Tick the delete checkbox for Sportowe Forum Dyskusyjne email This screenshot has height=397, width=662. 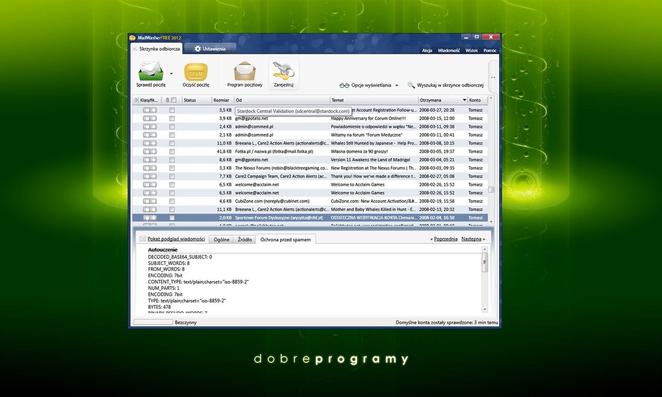click(x=172, y=218)
